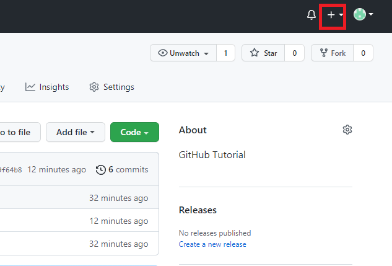Click Create a new release link
392x266 pixels.
[x=212, y=244]
